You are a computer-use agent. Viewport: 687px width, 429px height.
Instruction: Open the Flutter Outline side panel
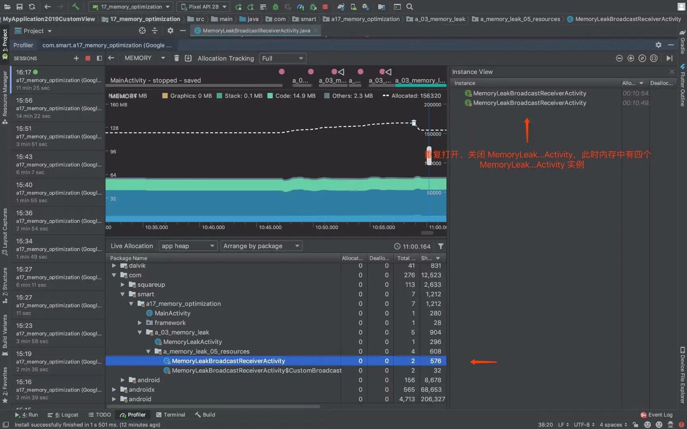coord(682,85)
